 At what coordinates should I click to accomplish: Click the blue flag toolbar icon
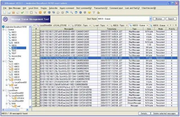pyautogui.click(x=67, y=12)
